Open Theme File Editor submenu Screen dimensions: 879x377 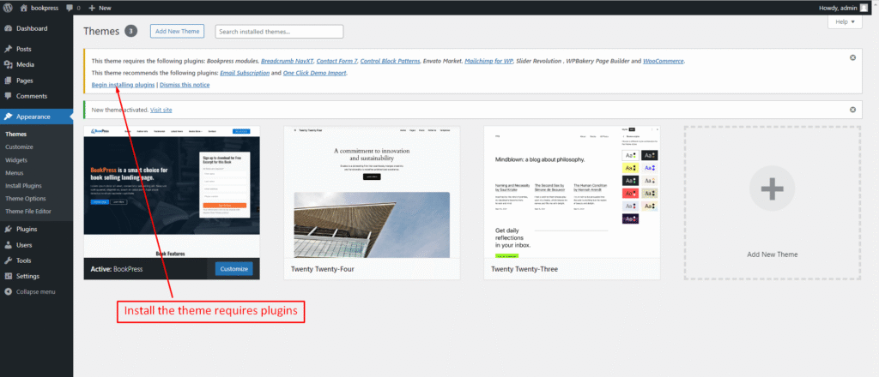click(28, 212)
